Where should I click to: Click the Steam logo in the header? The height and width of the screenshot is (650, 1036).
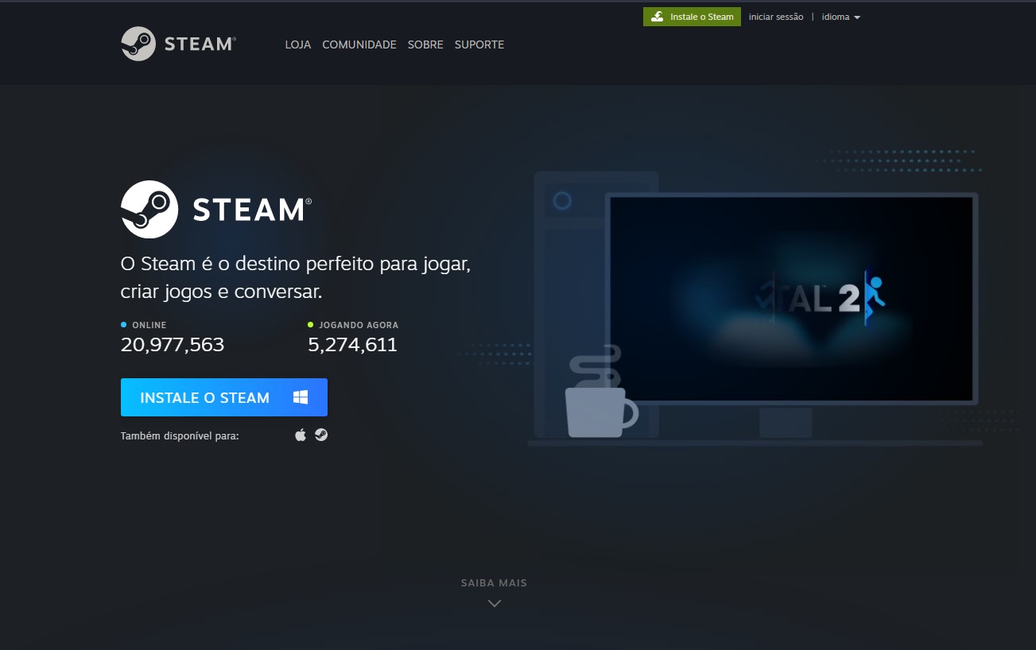click(x=178, y=44)
